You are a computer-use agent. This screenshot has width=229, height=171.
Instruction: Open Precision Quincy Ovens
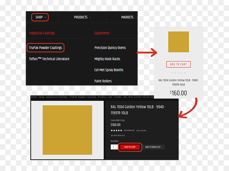point(110,48)
